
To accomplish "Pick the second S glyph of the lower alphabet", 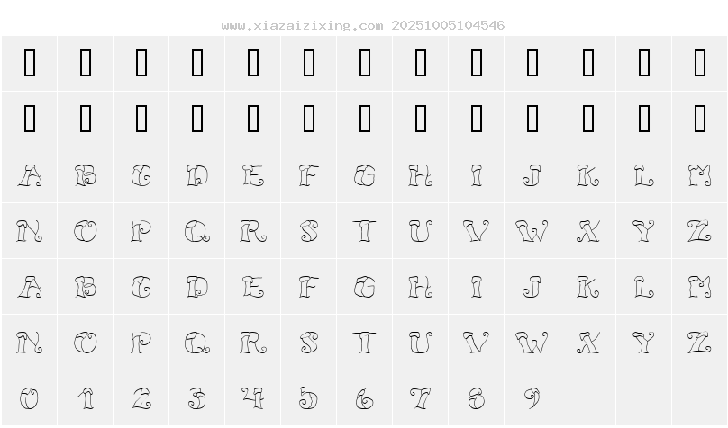I will 309,343.
